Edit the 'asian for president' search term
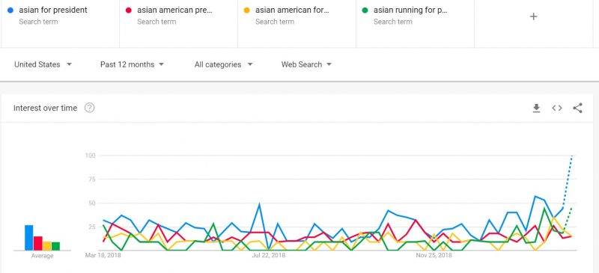The image size is (599, 273). (53, 10)
